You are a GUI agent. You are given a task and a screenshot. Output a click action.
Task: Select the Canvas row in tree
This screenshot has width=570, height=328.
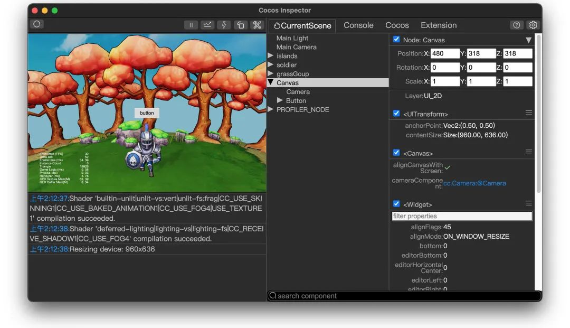coord(328,82)
